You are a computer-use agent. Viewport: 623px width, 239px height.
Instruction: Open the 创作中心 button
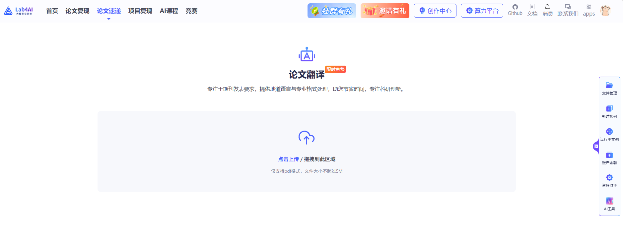[x=435, y=11]
